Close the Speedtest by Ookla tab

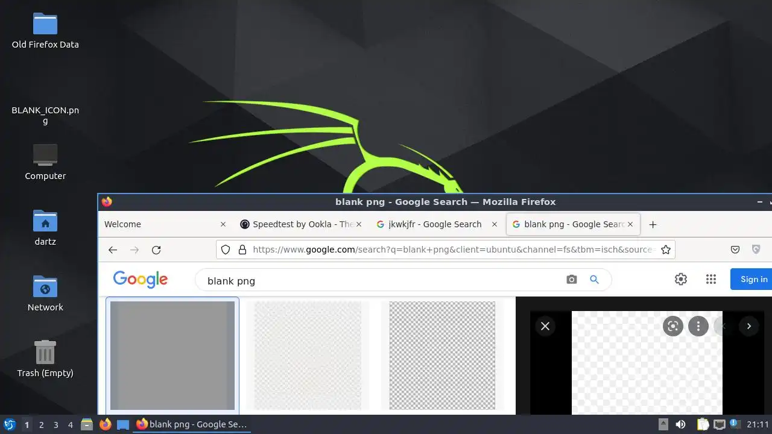359,224
